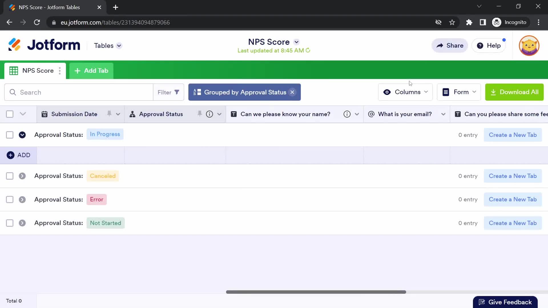Click the Filter funnel icon
Viewport: 548px width, 308px height.
point(177,92)
